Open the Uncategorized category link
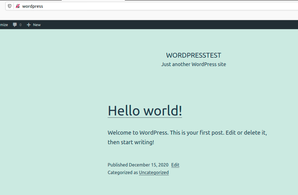The image size is (298, 195). click(154, 172)
